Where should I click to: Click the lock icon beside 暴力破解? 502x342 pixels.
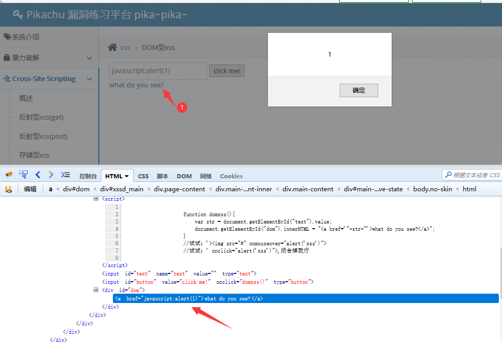(x=6, y=58)
